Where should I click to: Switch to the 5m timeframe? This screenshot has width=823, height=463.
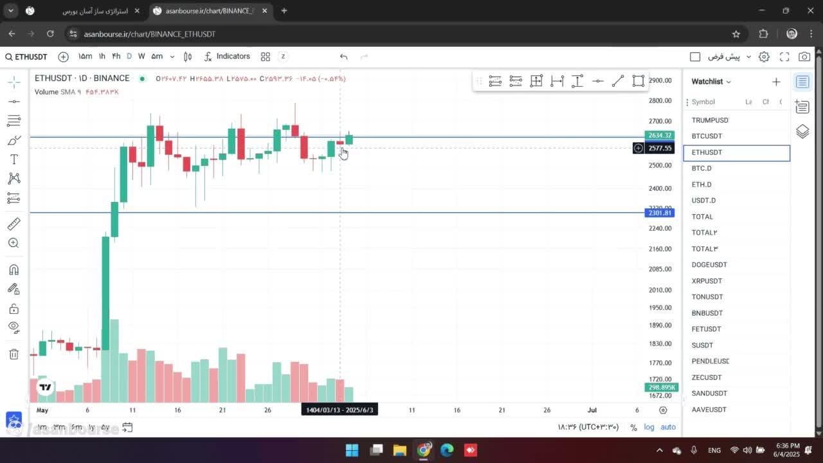(157, 57)
